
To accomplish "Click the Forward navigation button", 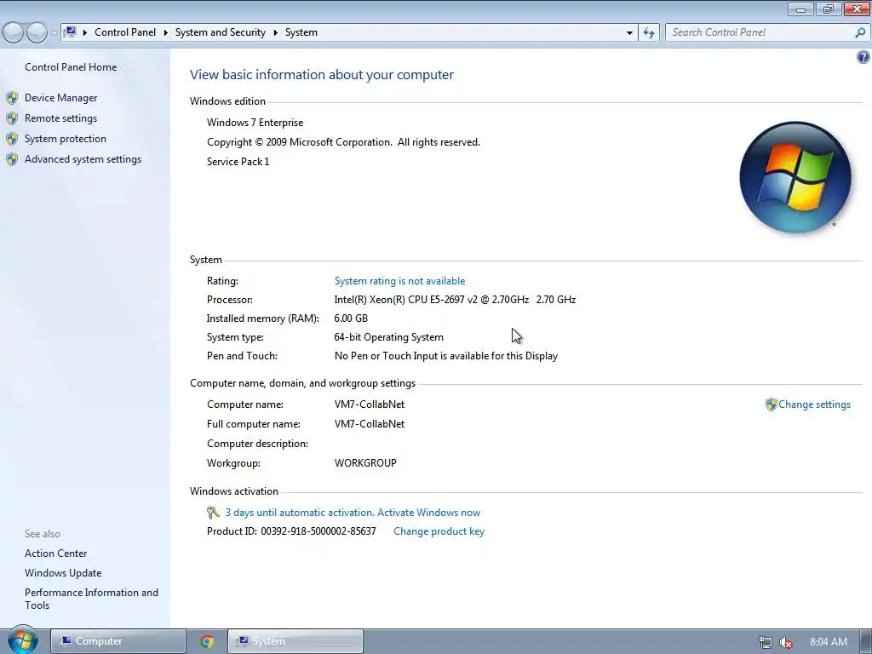I will (37, 33).
